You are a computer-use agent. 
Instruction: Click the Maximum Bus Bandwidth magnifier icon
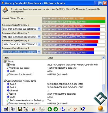coord(8,74)
